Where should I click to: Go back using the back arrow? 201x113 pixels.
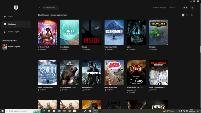point(39,8)
